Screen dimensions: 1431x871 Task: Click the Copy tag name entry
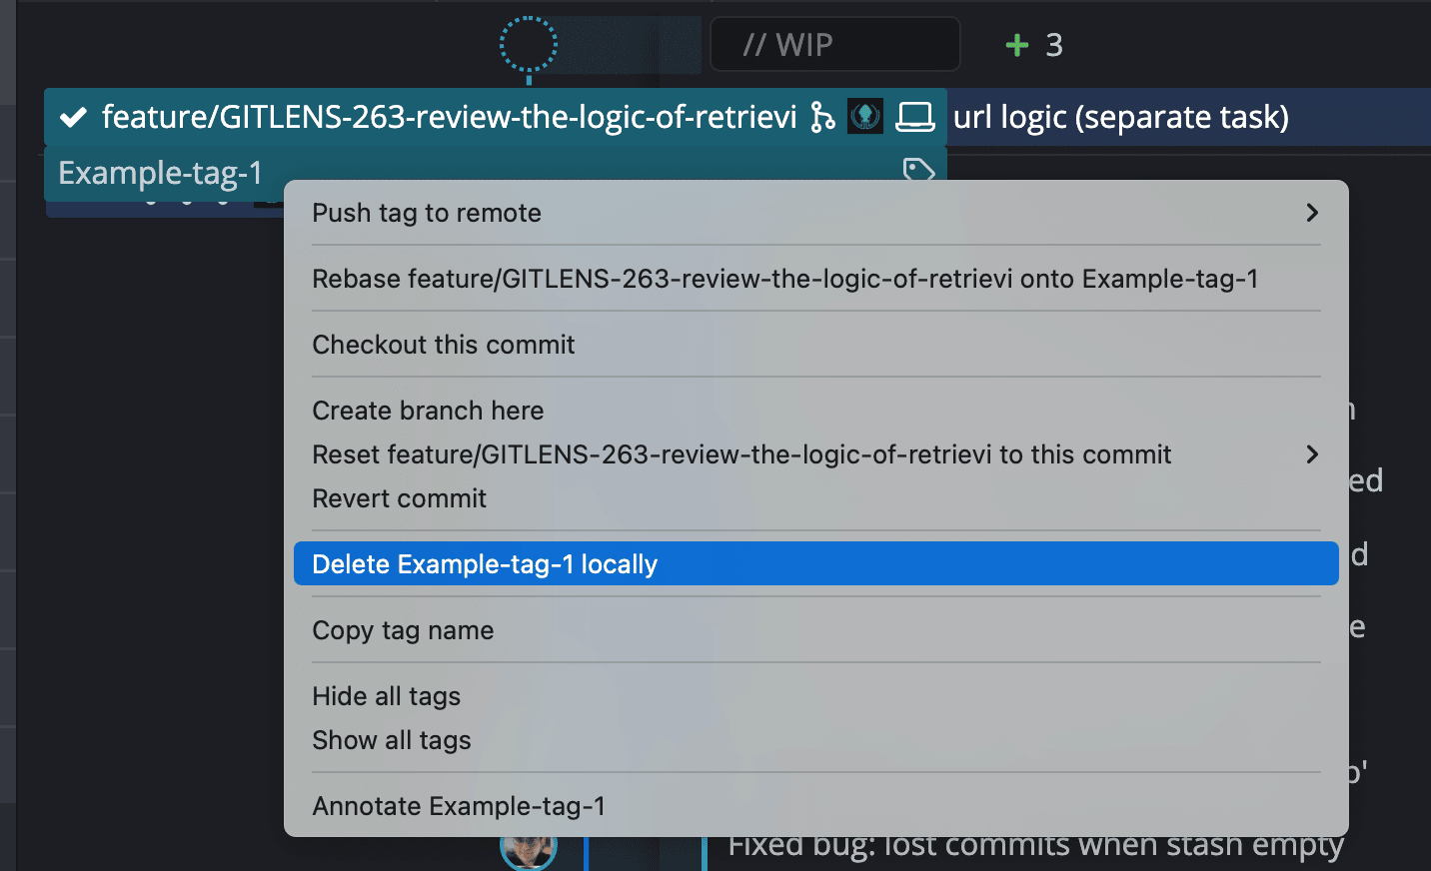pyautogui.click(x=403, y=630)
